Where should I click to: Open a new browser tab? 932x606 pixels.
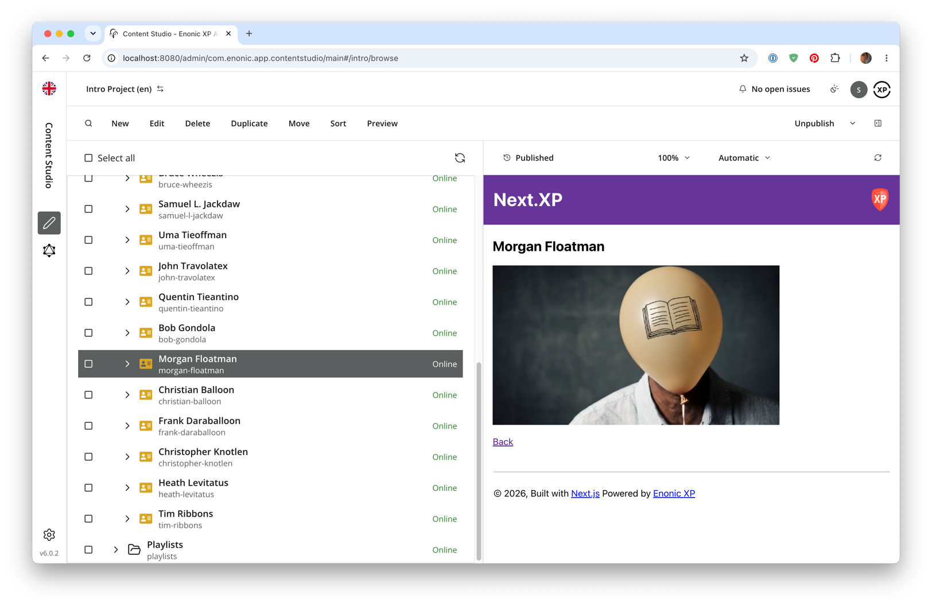[249, 33]
